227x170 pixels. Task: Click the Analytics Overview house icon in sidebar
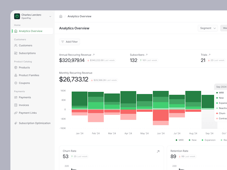16,31
